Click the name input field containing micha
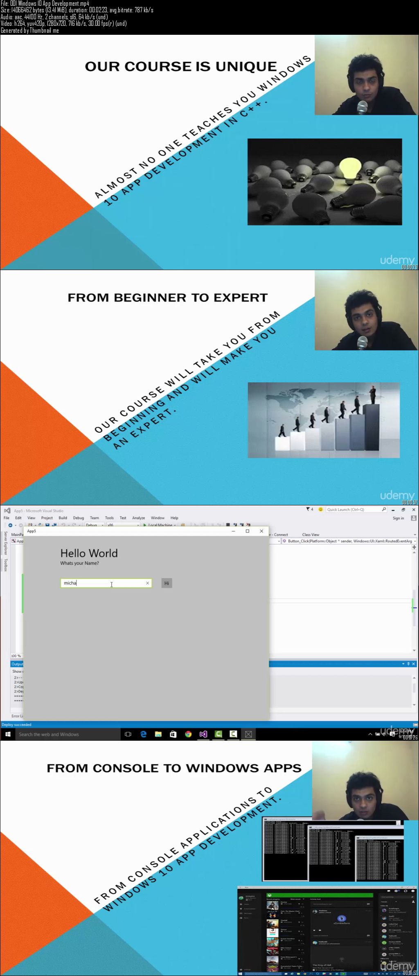419x976 pixels. coord(102,583)
